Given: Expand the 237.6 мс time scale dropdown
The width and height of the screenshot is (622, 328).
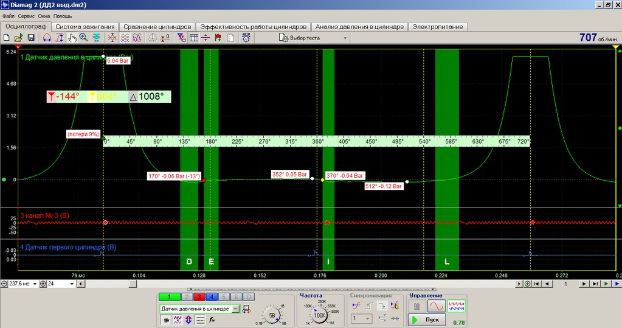Looking at the screenshot, I should (x=35, y=284).
